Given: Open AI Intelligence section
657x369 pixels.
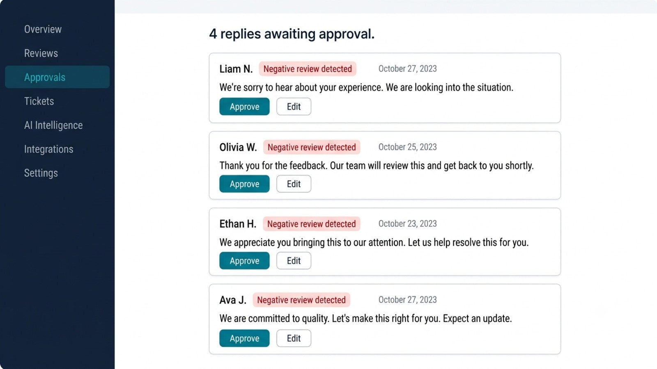Looking at the screenshot, I should point(53,125).
